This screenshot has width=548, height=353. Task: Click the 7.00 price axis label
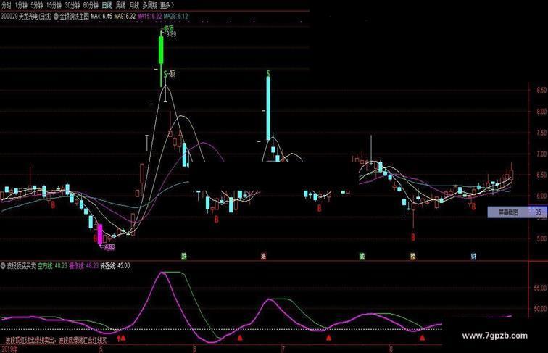[x=541, y=154]
